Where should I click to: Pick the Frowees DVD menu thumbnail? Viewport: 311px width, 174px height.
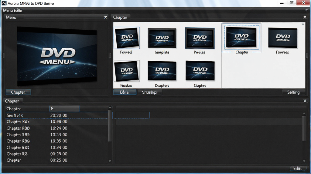283,38
